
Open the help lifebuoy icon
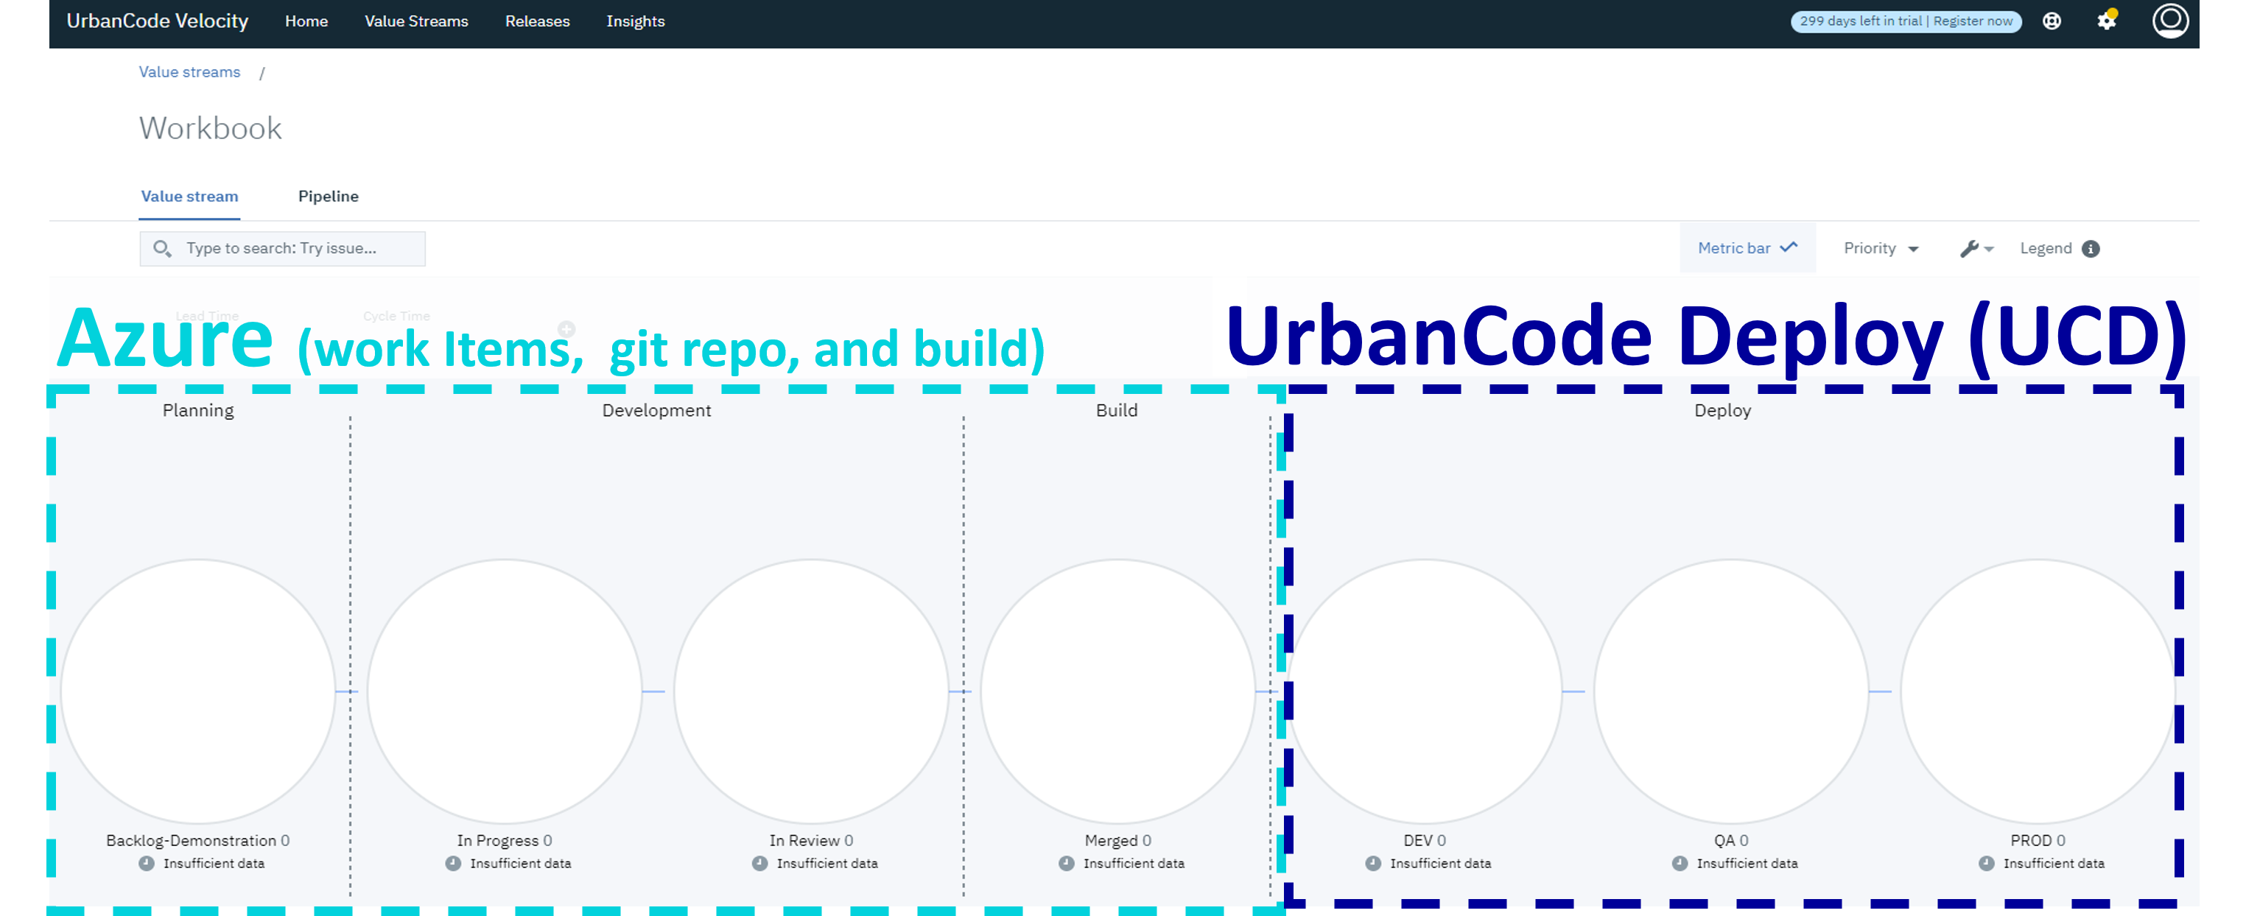coord(2052,21)
